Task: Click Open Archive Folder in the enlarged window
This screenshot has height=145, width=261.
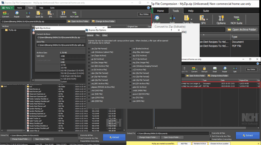Action: click(242, 30)
